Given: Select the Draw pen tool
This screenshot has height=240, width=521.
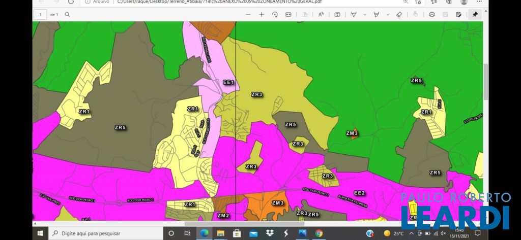Looking at the screenshot, I should [353, 15].
